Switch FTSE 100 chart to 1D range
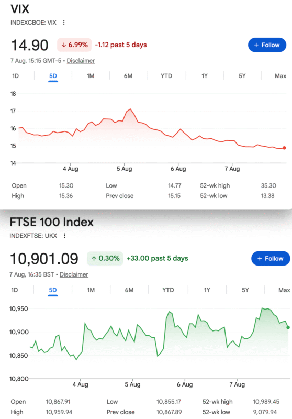 point(15,290)
